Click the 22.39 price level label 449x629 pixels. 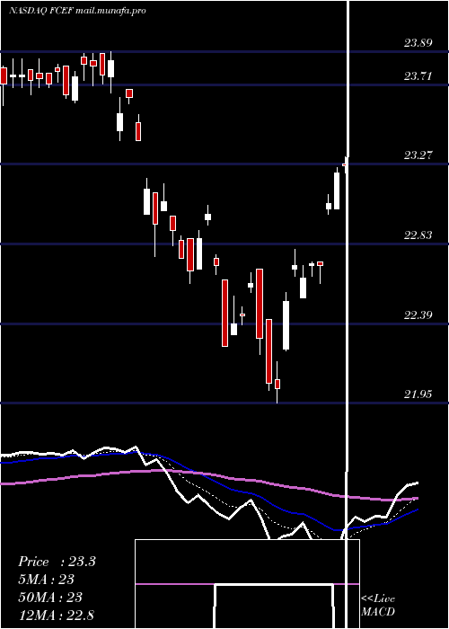(418, 314)
